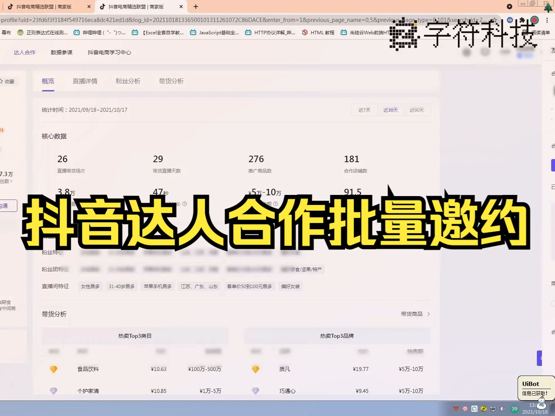Open the HTML 教程 bookmark
The width and height of the screenshot is (555, 416).
click(x=318, y=32)
